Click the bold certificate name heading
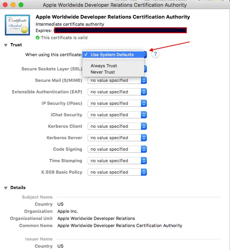 113,17
